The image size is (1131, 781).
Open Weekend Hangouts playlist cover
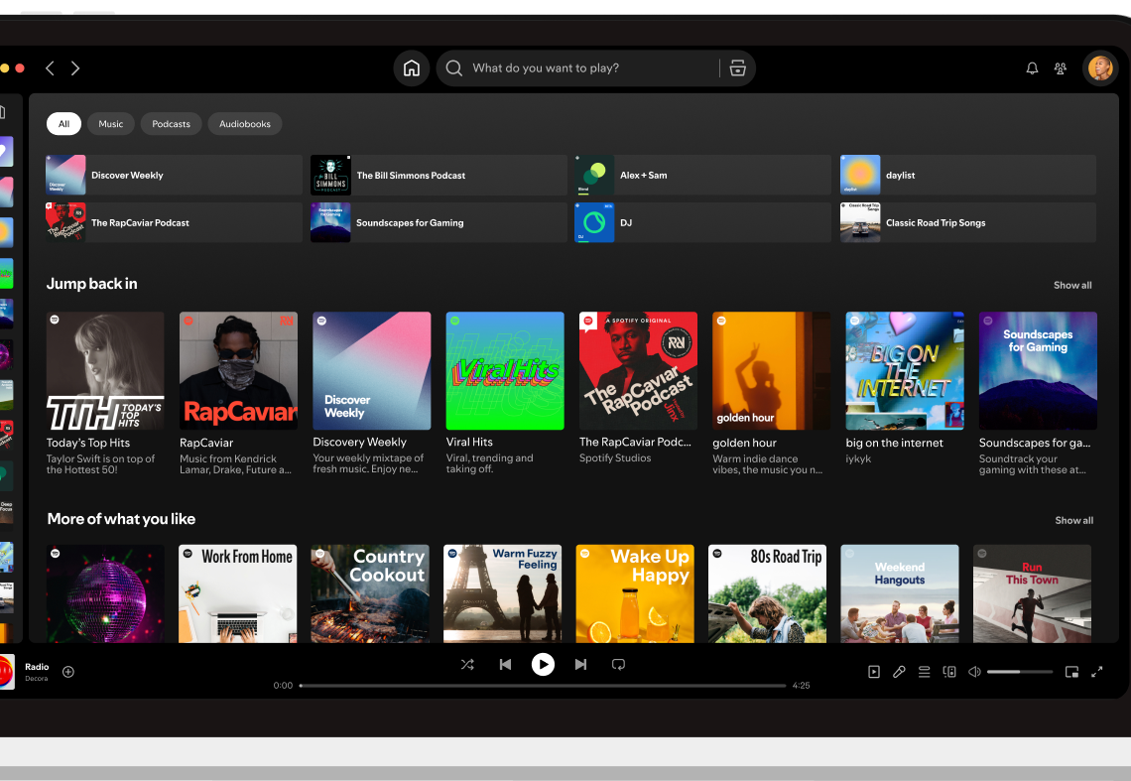[900, 593]
